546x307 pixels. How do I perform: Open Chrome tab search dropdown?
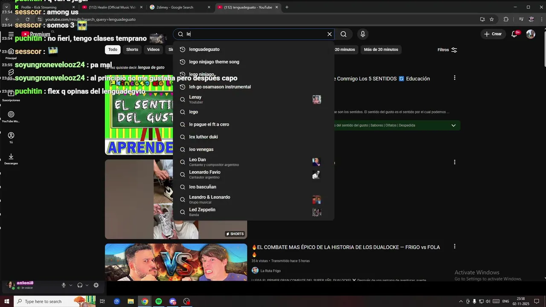click(6, 7)
